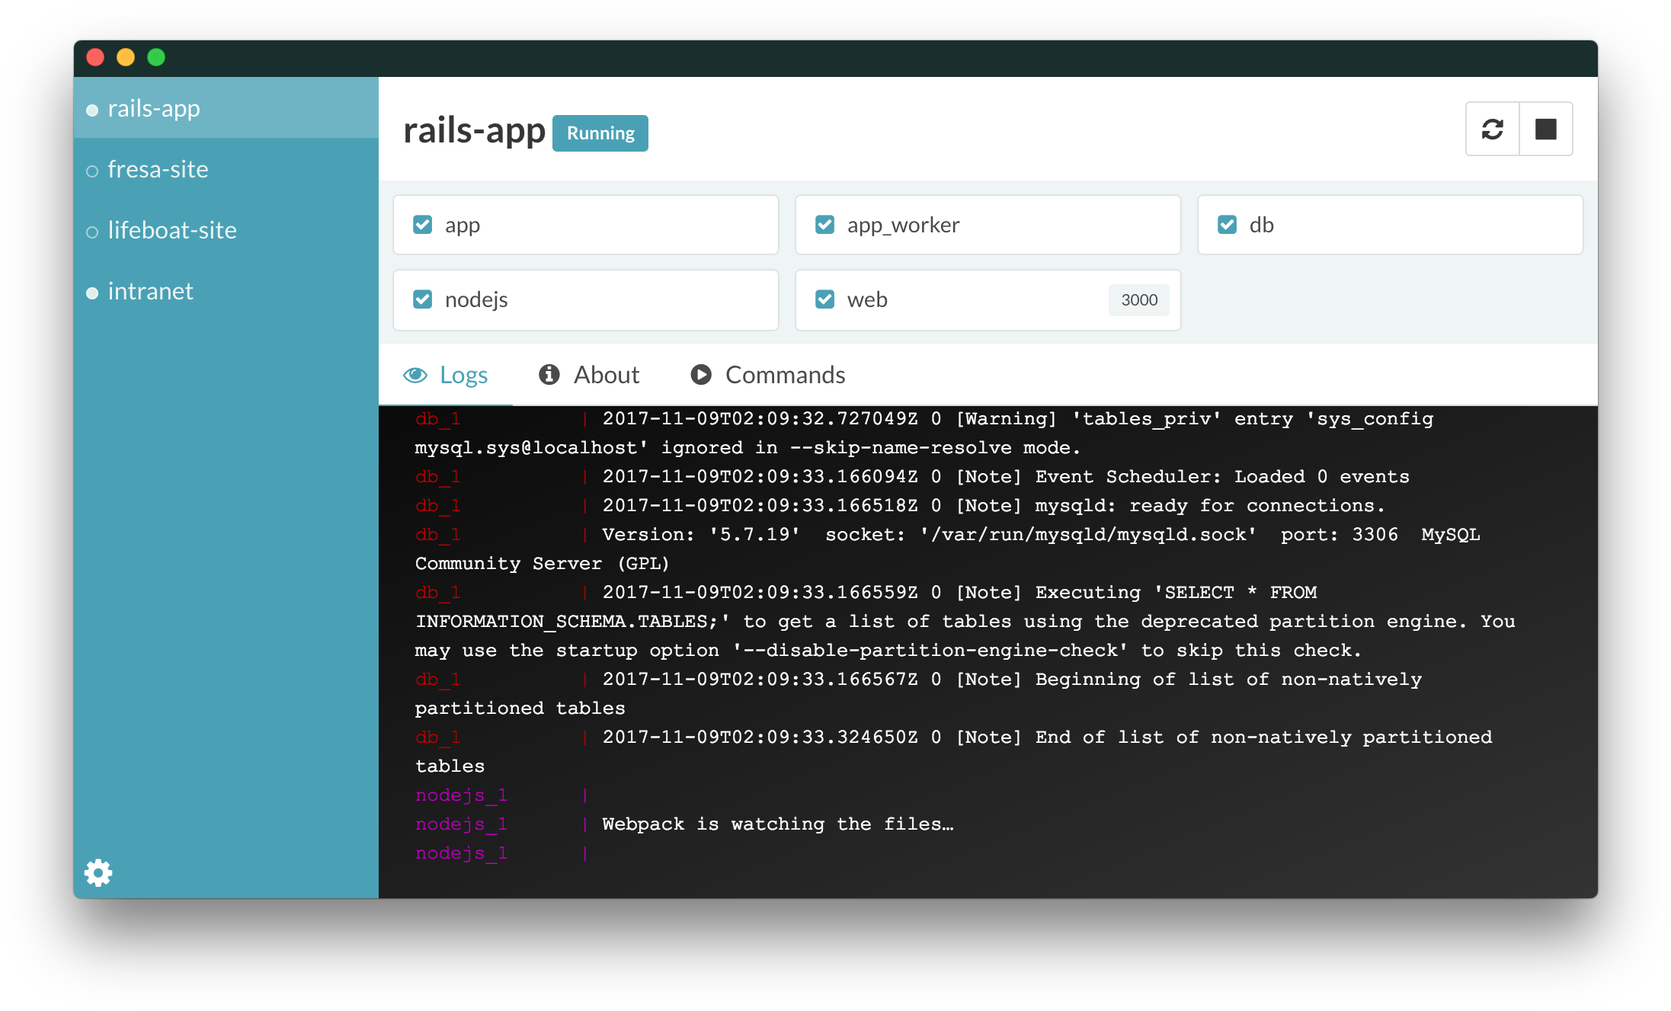Disable the db service checkbox

(1226, 224)
